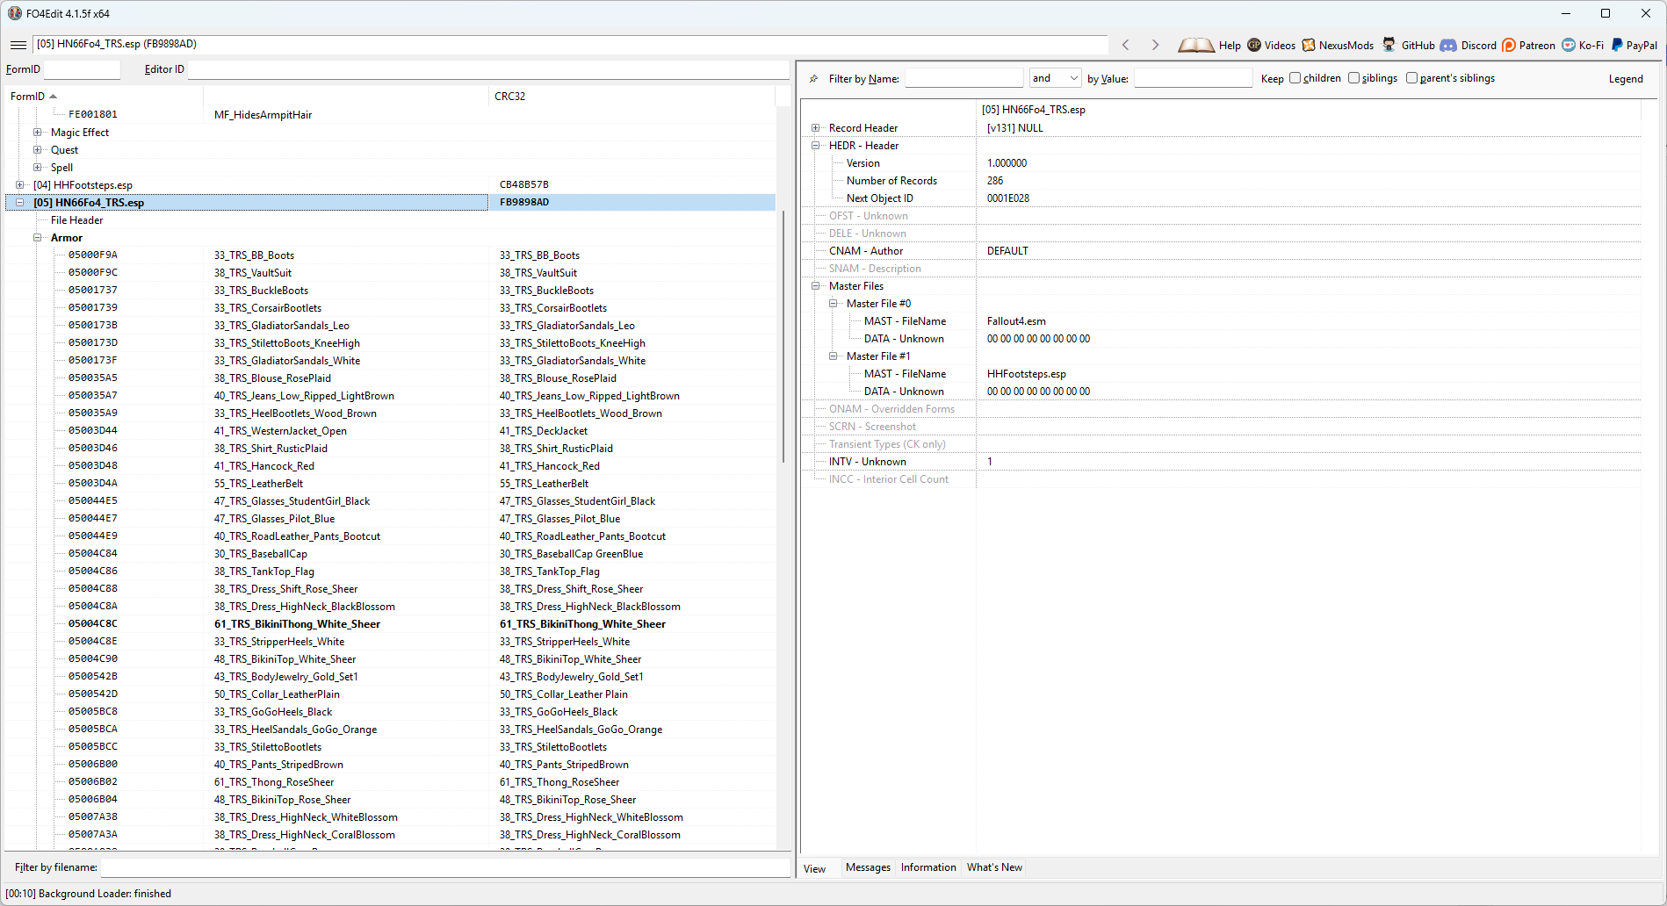Open the Help book icon
The width and height of the screenshot is (1667, 906).
1196,45
